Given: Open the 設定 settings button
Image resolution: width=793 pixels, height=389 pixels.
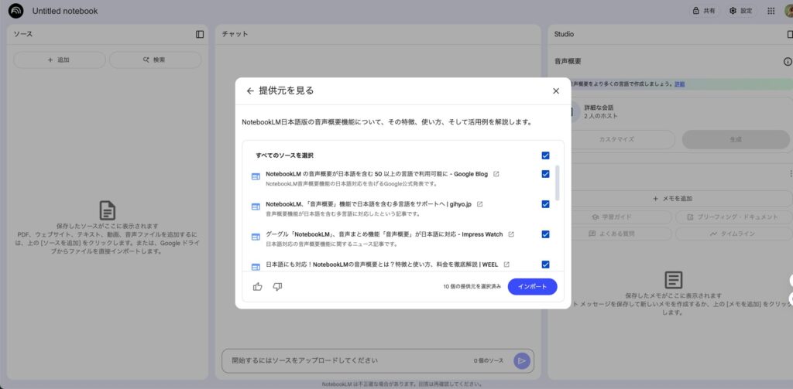Looking at the screenshot, I should [x=741, y=11].
